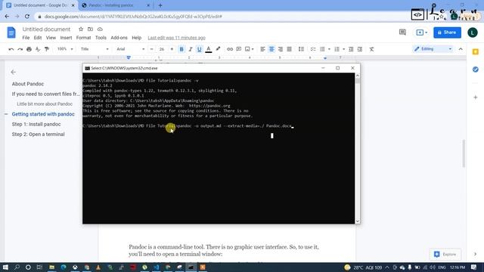The height and width of the screenshot is (272, 484).
Task: Click the font size field
Action: pyautogui.click(x=162, y=49)
